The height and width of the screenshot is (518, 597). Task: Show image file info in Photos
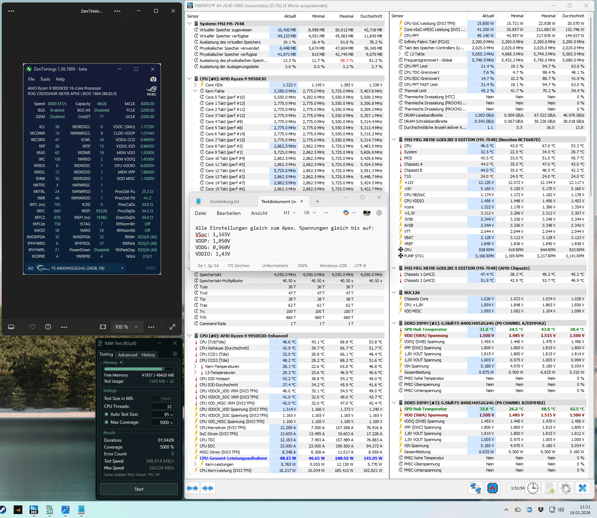48,327
